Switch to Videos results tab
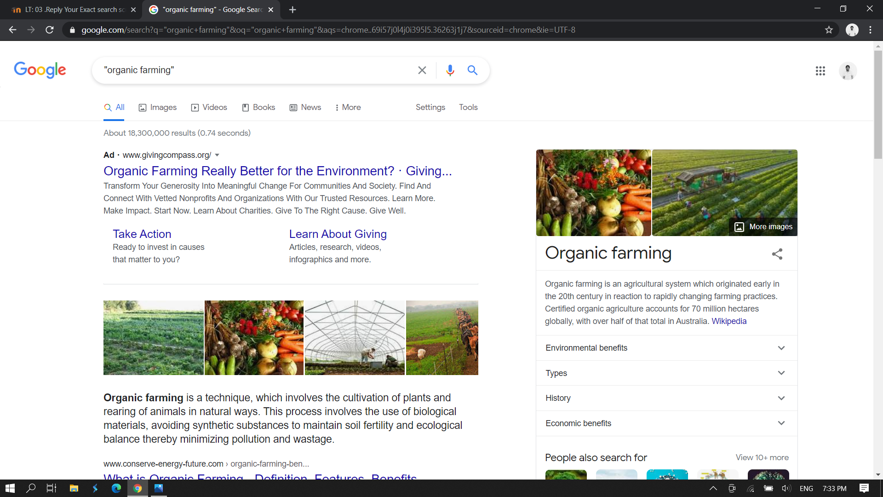This screenshot has width=883, height=497. coord(209,107)
